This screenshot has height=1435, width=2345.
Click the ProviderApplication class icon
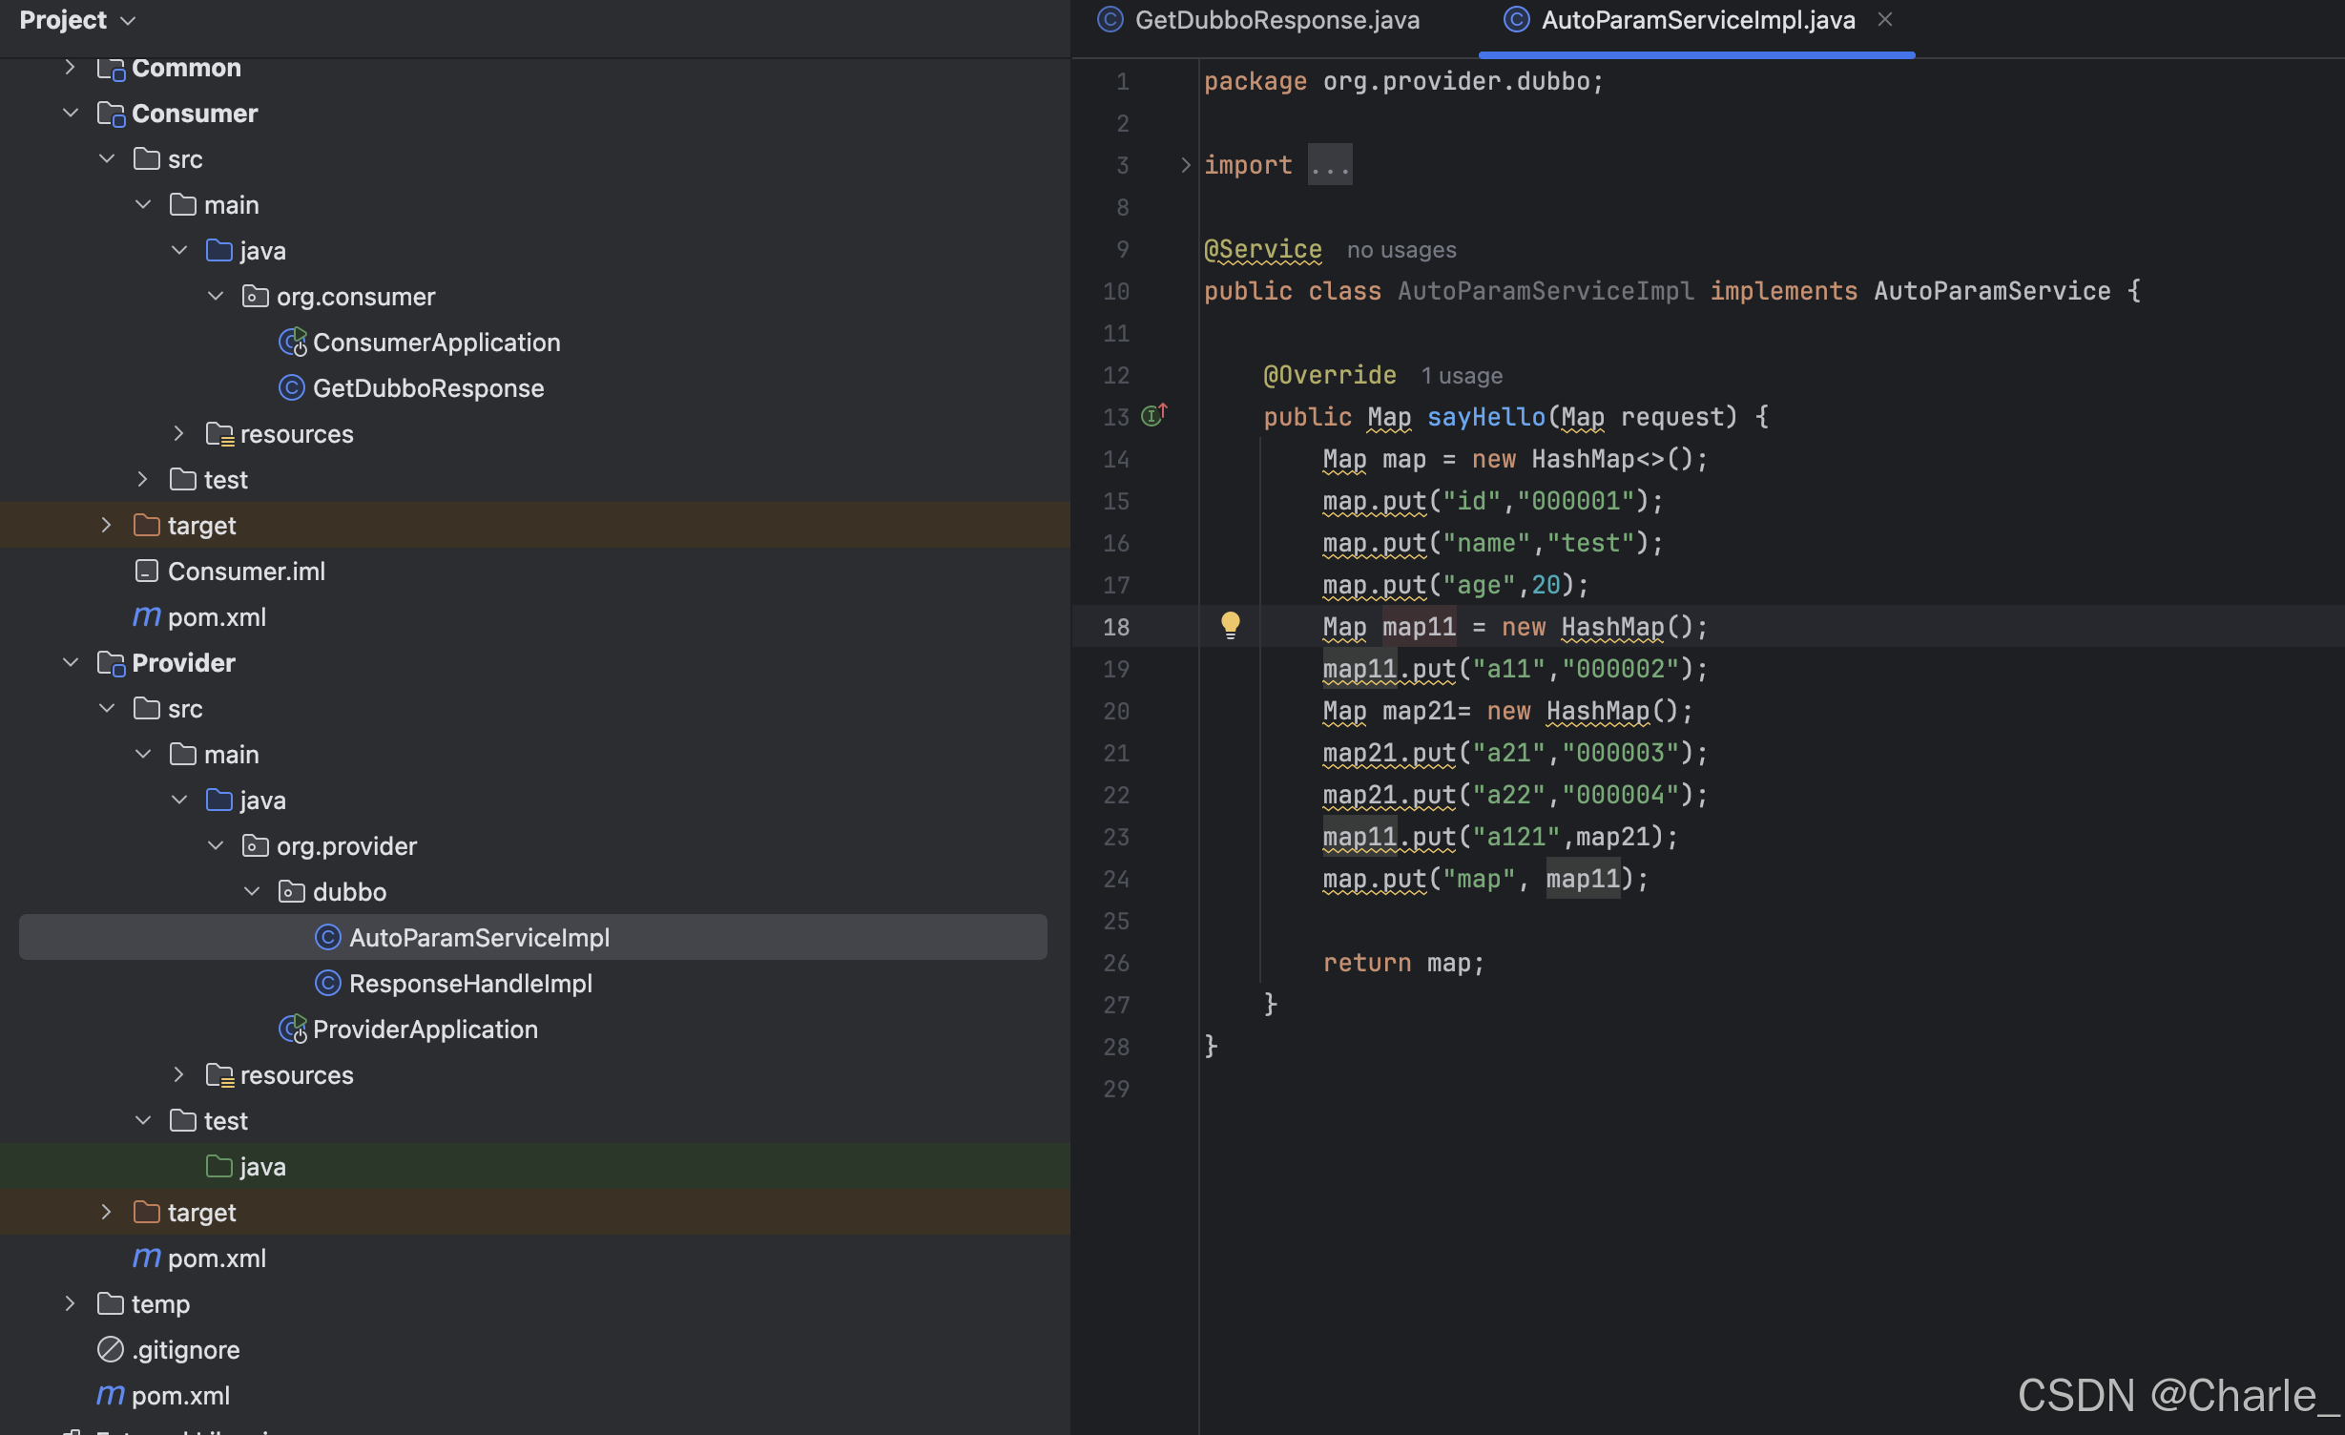click(x=292, y=1029)
